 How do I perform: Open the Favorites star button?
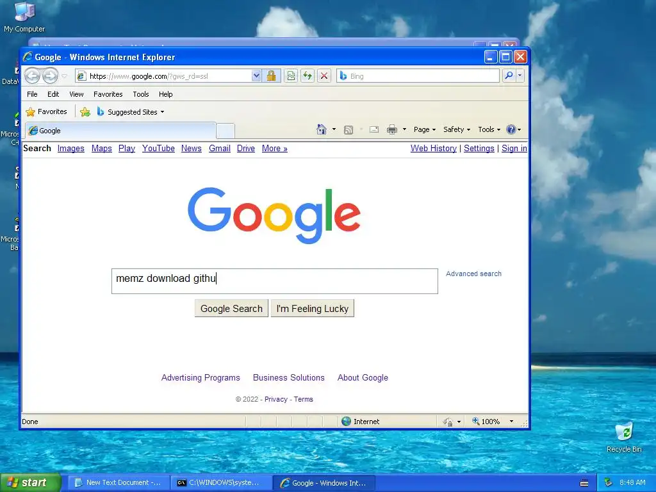46,111
